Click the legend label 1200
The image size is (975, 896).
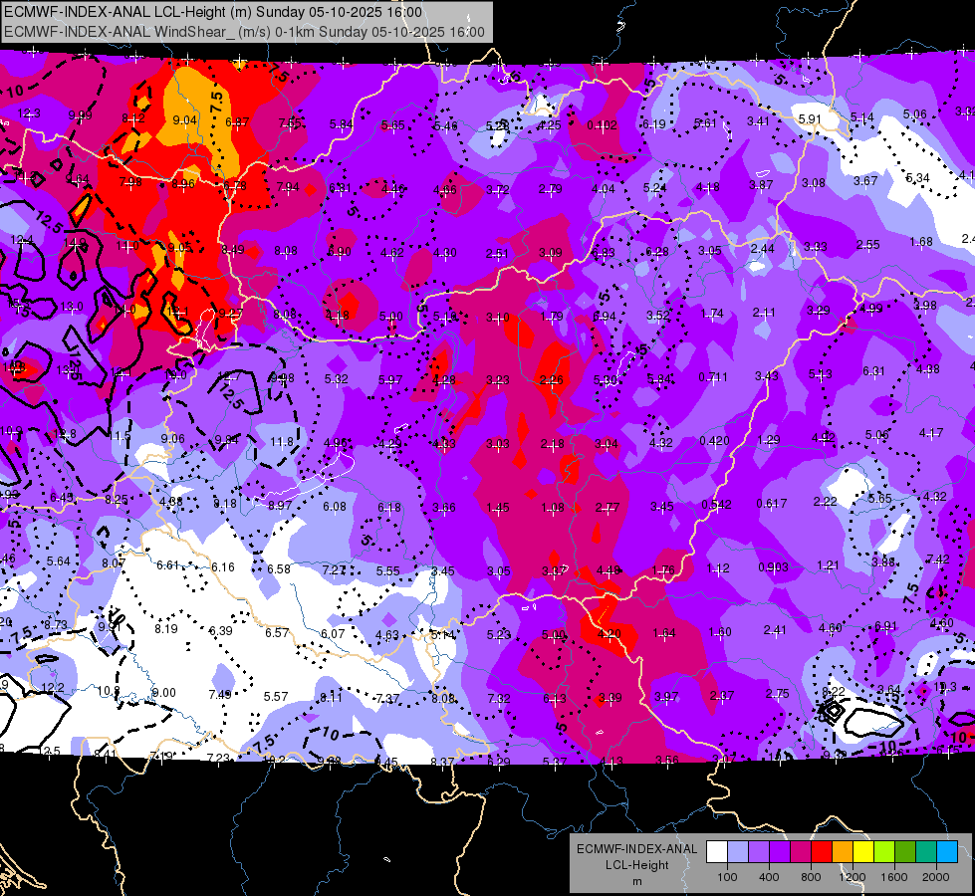(852, 877)
